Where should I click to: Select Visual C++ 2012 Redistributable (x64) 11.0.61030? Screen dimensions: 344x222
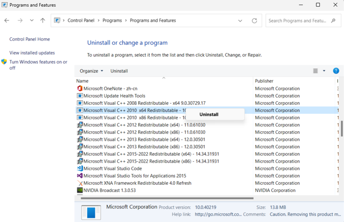(145, 125)
